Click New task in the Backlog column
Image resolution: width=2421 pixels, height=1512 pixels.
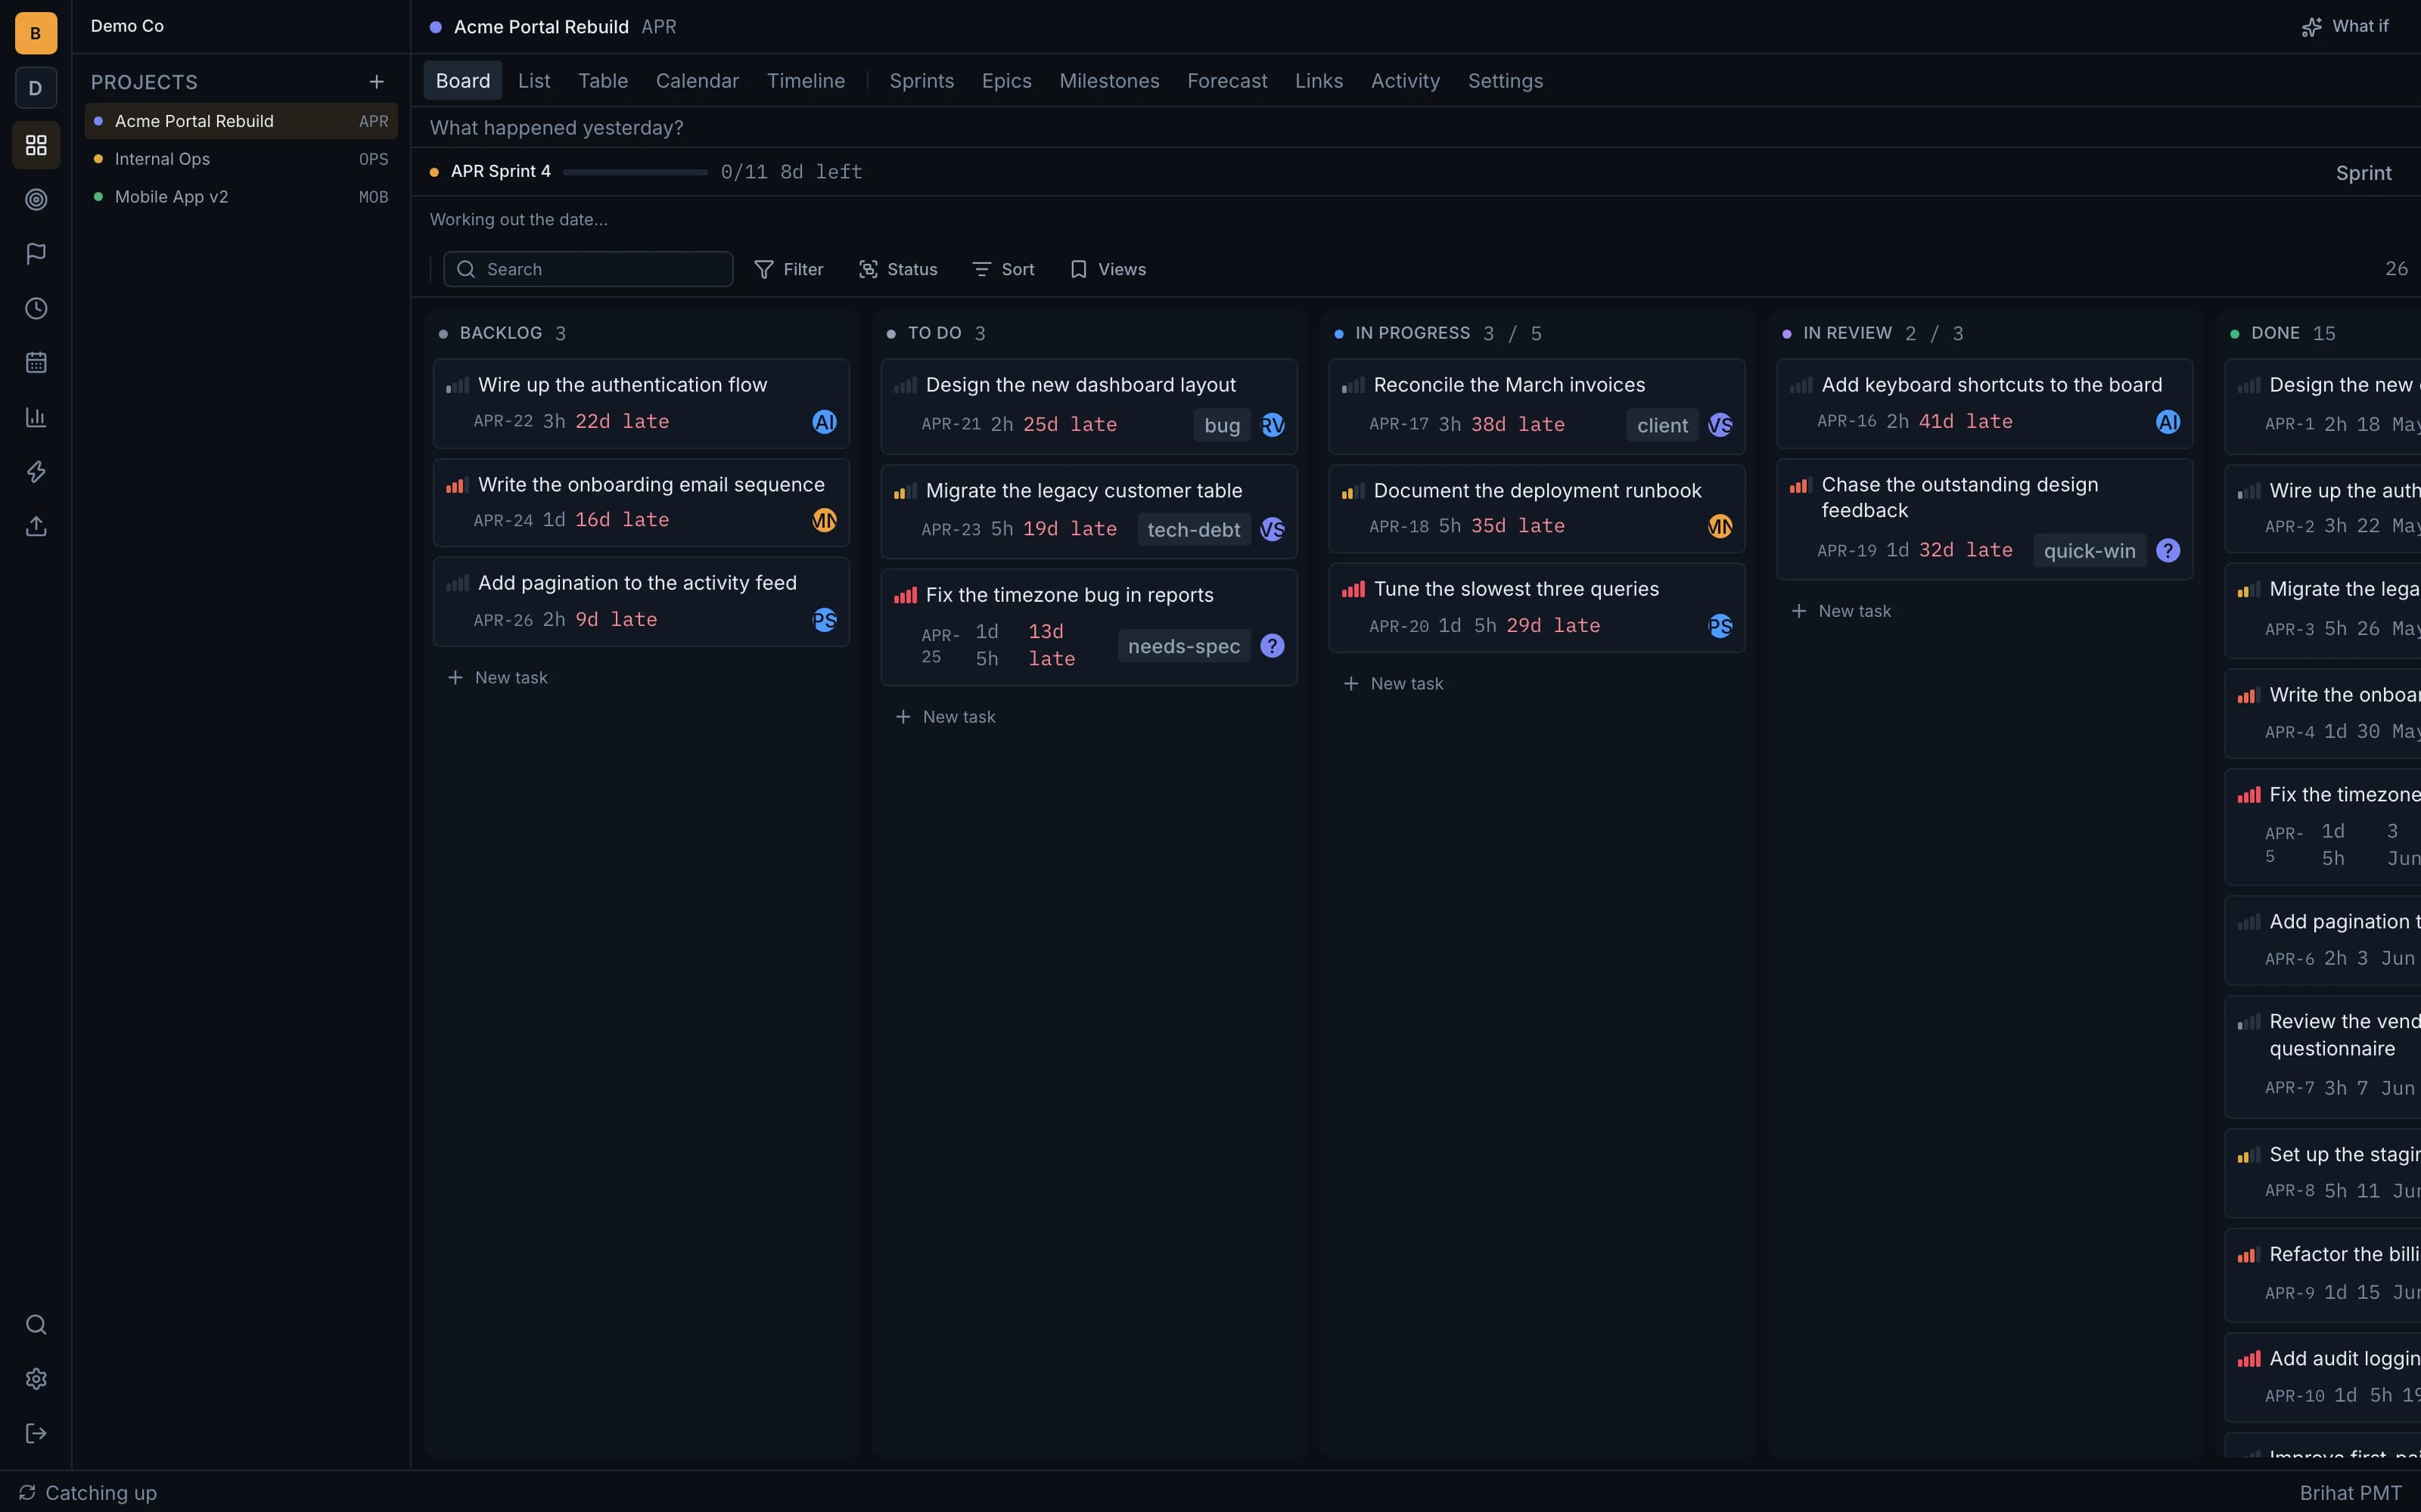(x=499, y=678)
